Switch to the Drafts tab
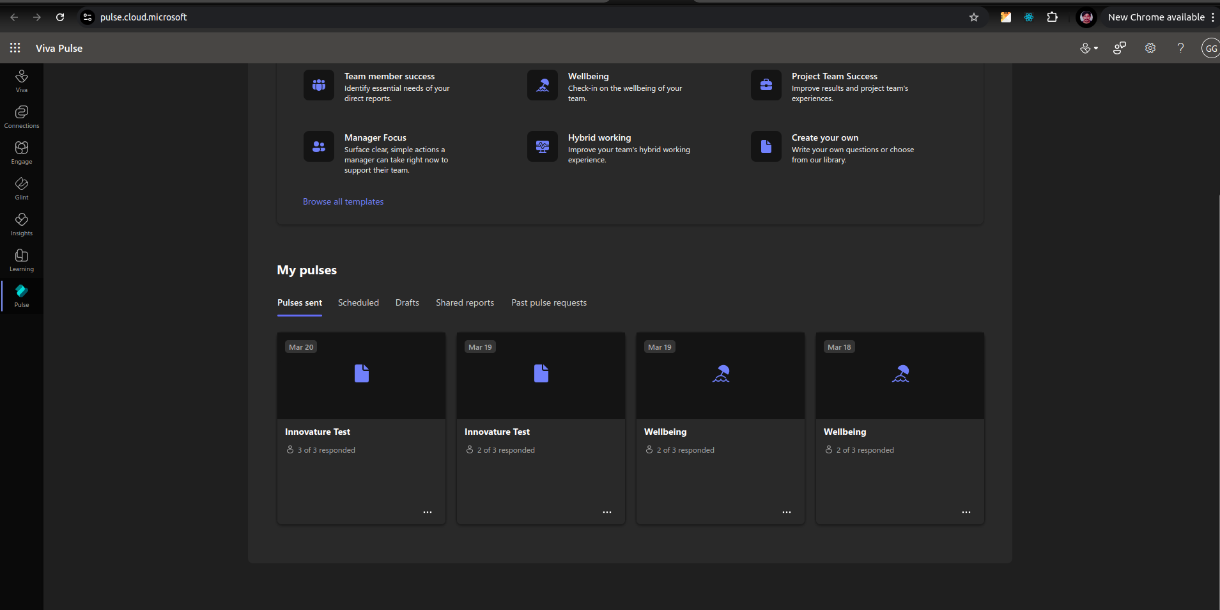The width and height of the screenshot is (1220, 610). (x=407, y=303)
